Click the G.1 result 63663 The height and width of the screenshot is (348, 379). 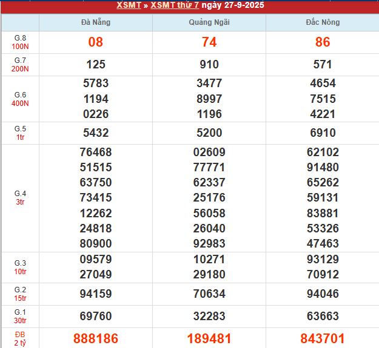point(323,316)
